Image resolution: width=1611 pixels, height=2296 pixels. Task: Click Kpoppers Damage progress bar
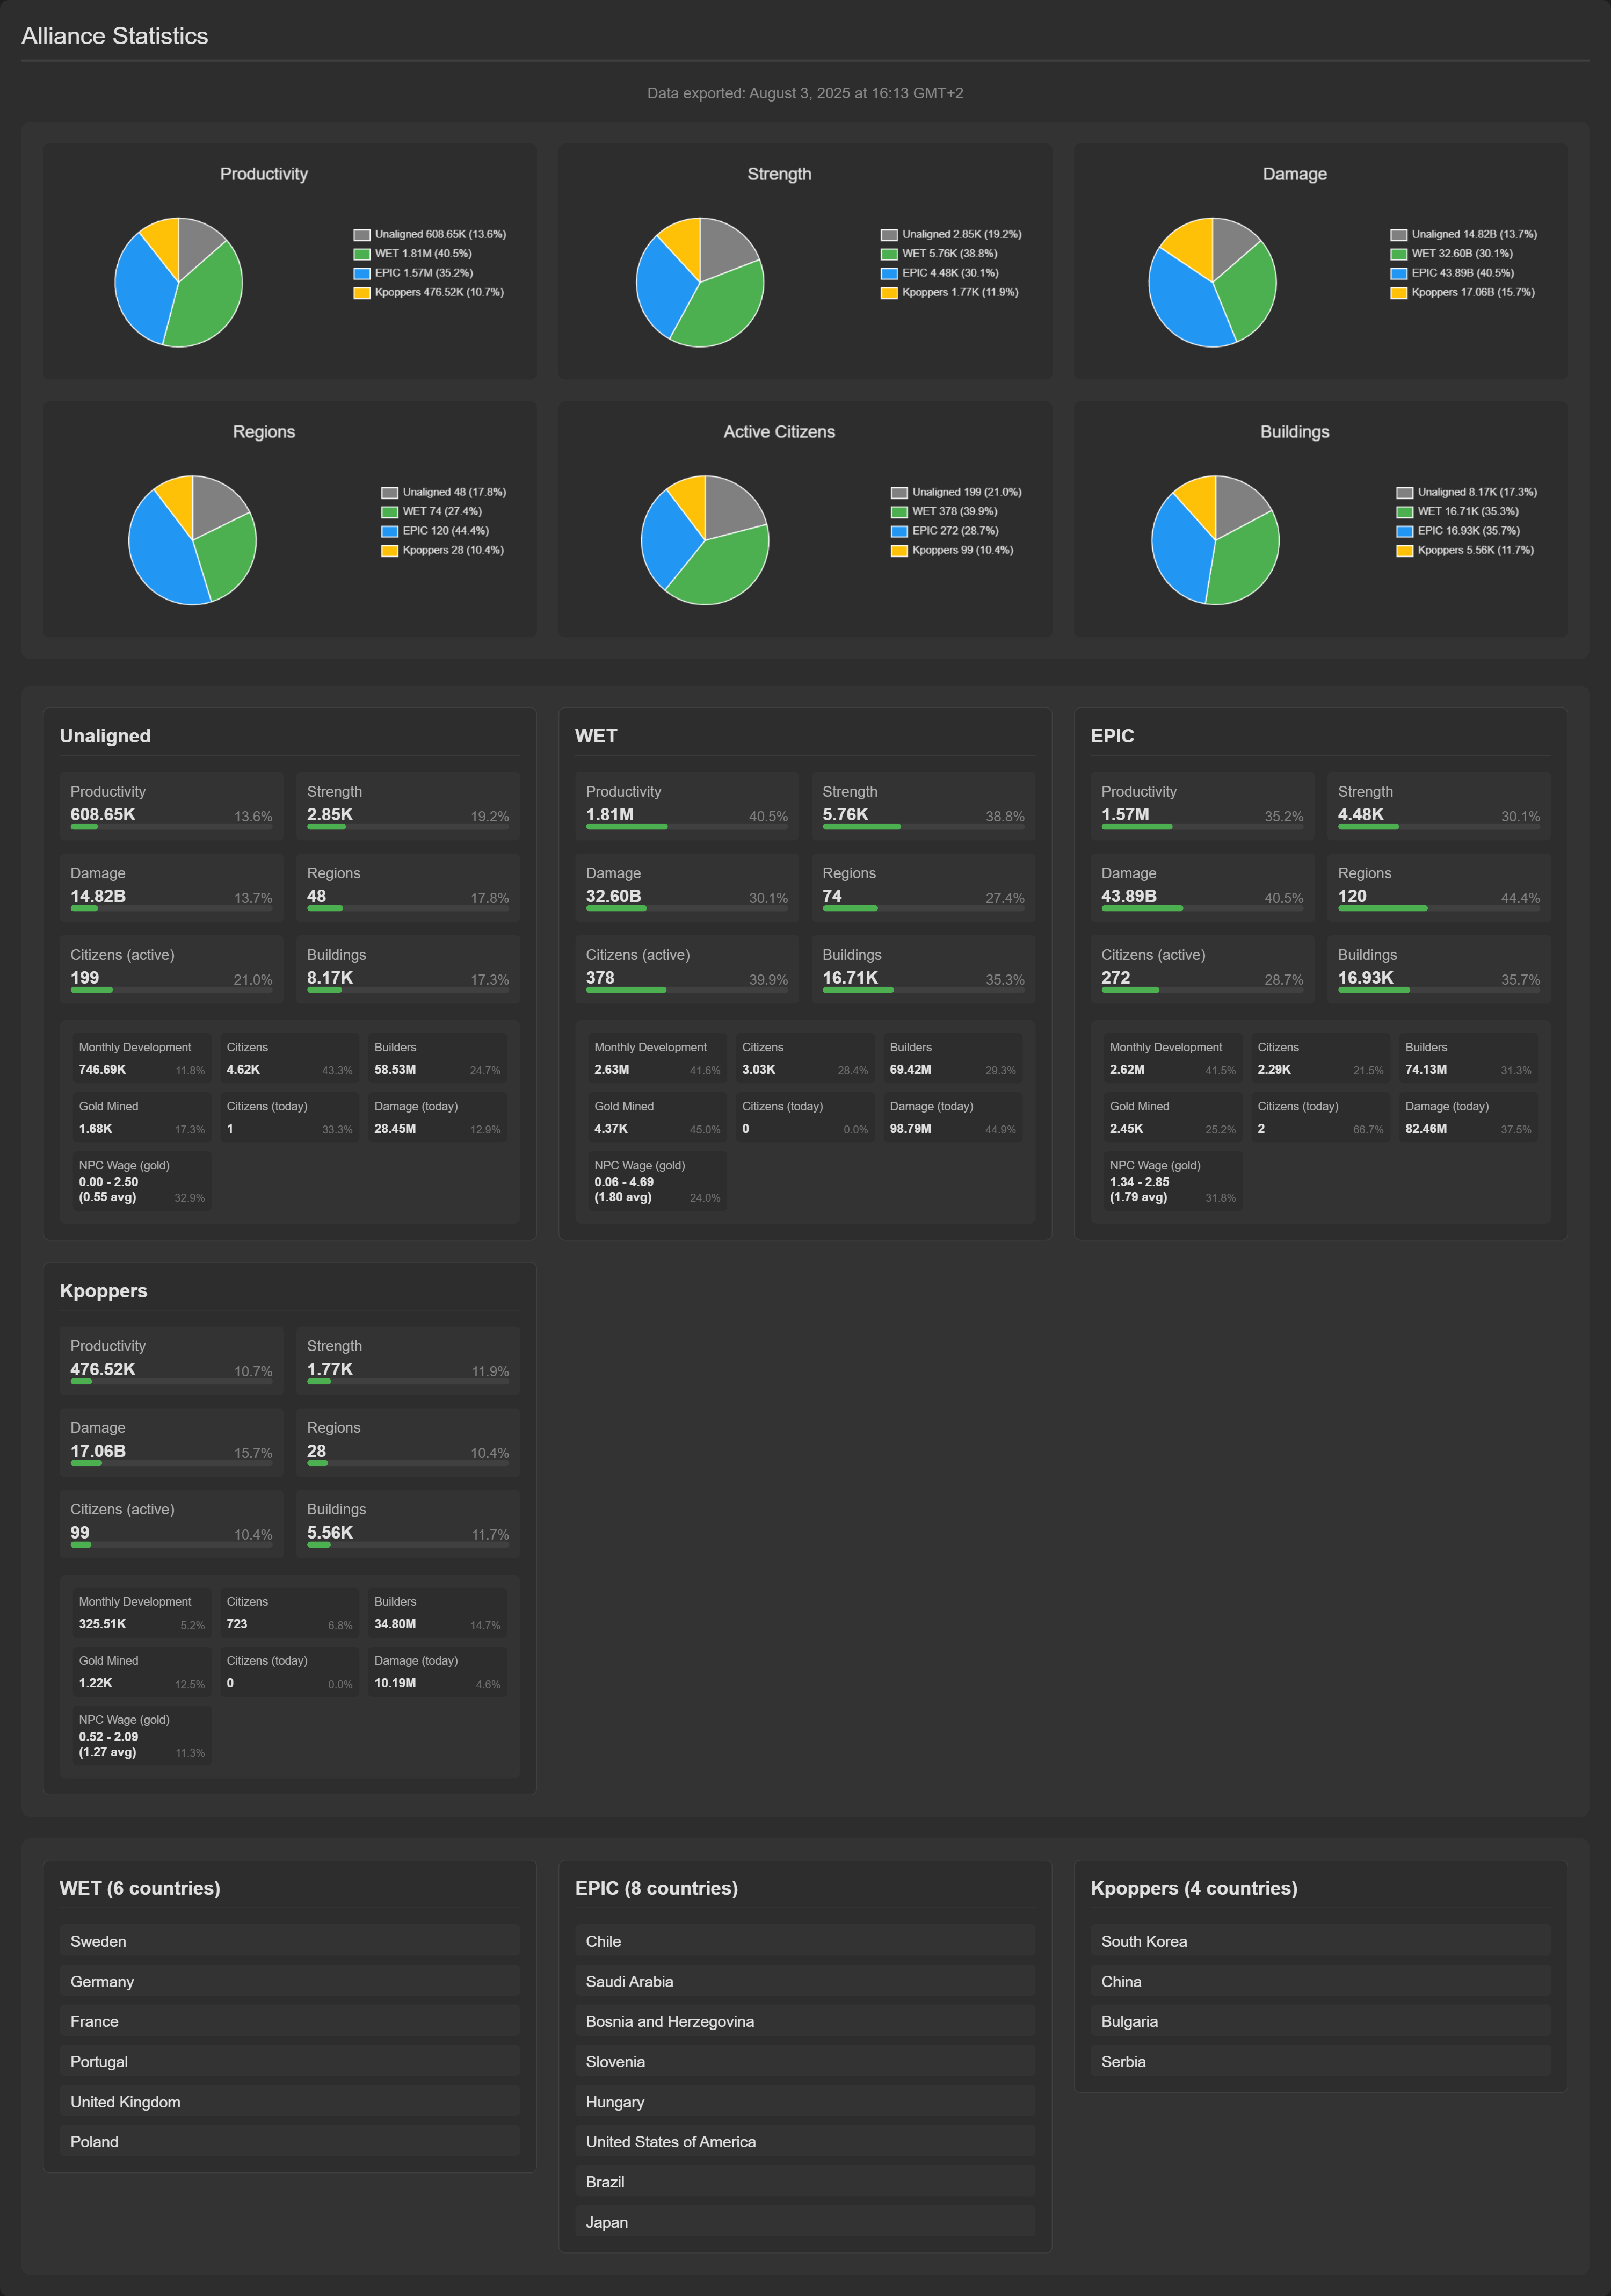point(171,1463)
